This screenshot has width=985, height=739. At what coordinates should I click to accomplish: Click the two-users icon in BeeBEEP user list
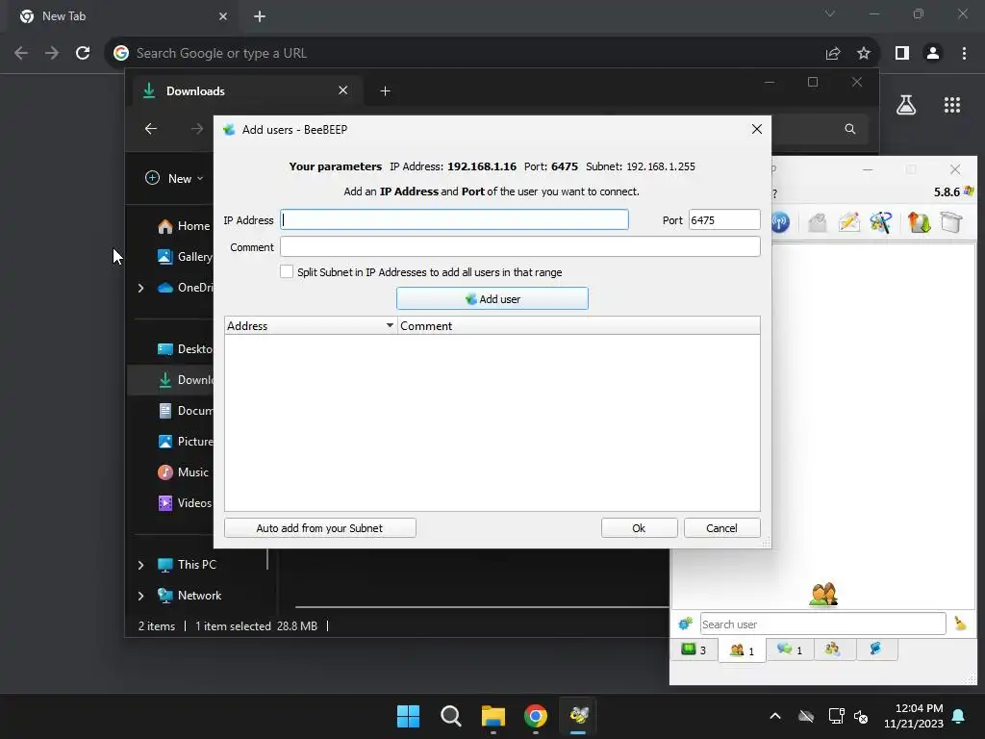[823, 594]
